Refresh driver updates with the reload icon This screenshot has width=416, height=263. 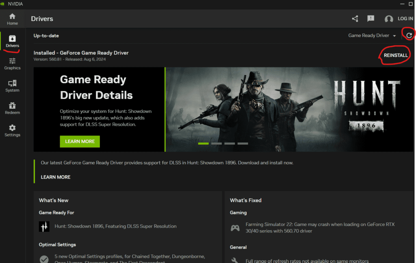[x=409, y=35]
